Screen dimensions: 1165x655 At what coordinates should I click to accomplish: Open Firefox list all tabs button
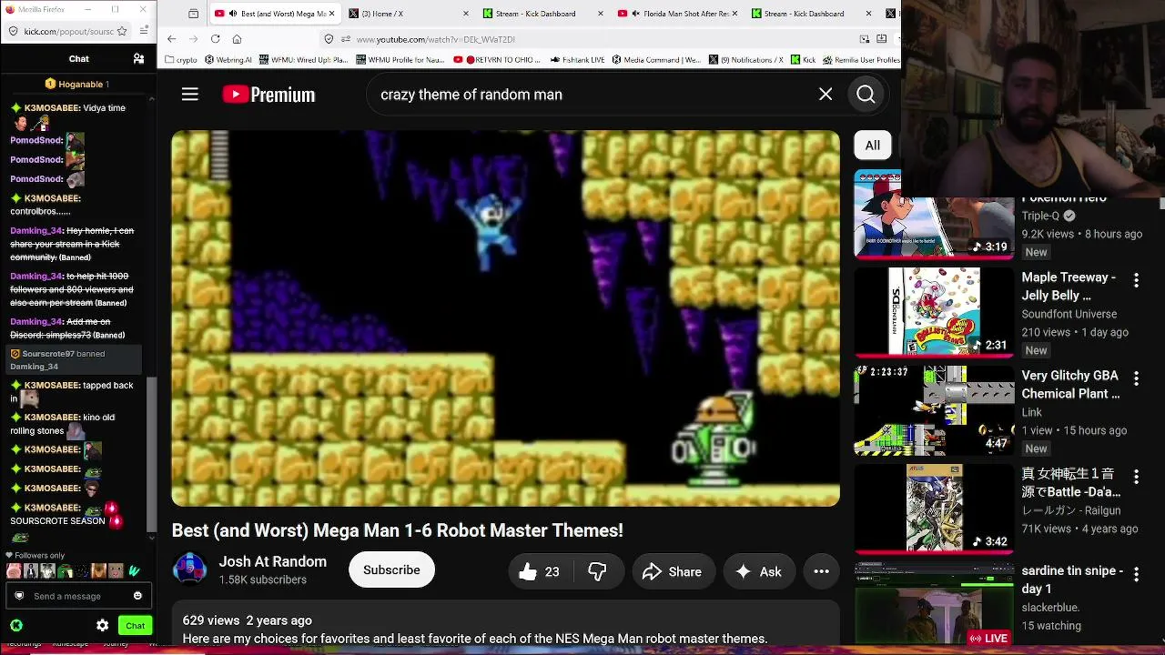(194, 14)
